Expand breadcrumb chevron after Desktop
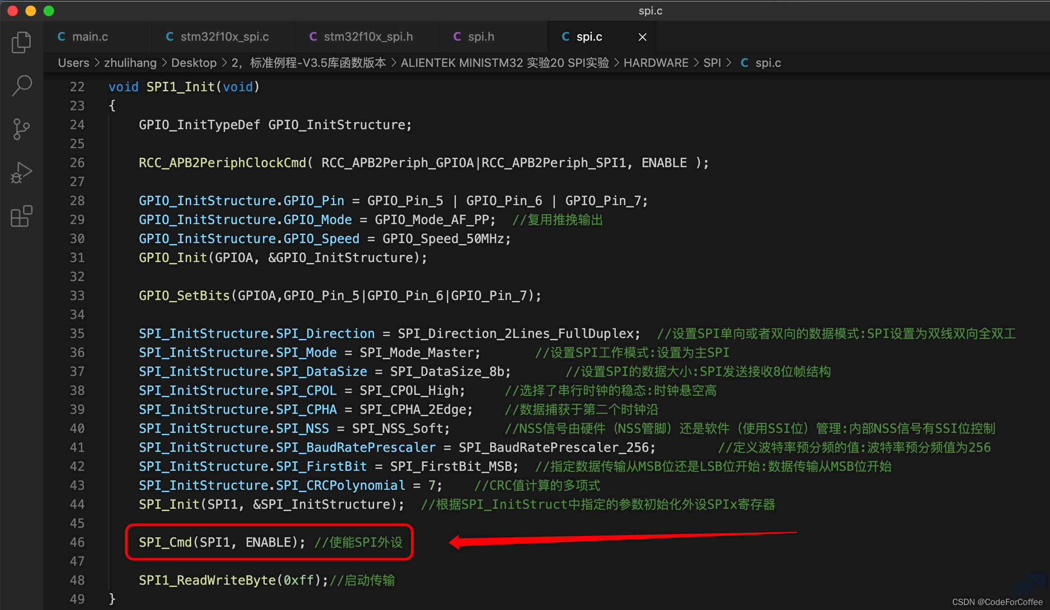The width and height of the screenshot is (1050, 610). point(224,63)
